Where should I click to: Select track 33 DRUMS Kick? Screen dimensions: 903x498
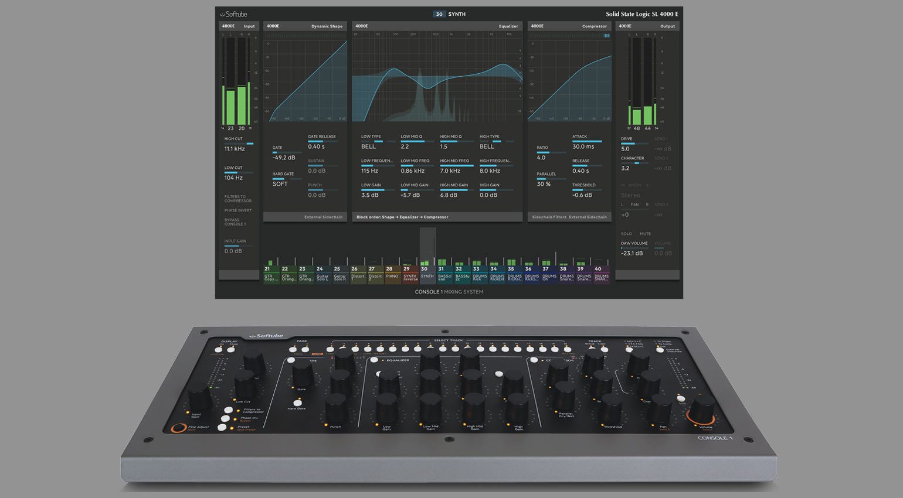(480, 274)
